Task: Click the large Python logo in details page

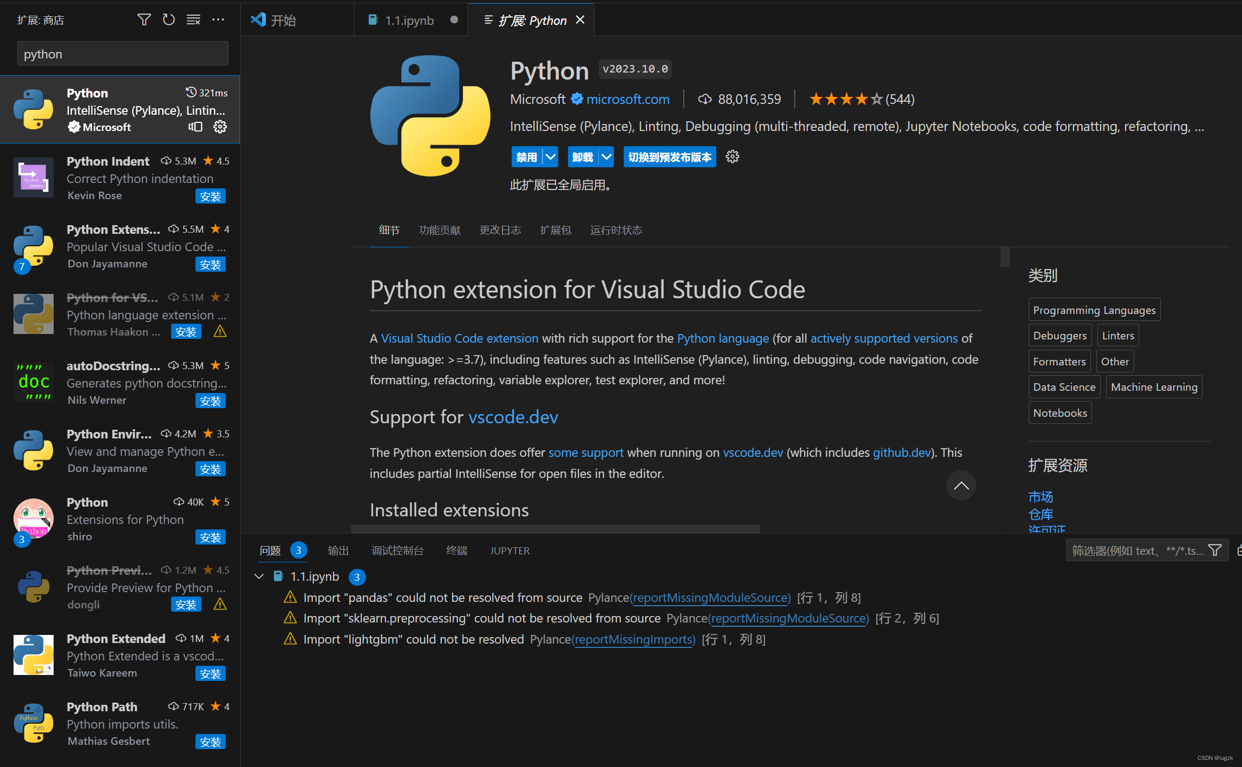Action: tap(430, 116)
